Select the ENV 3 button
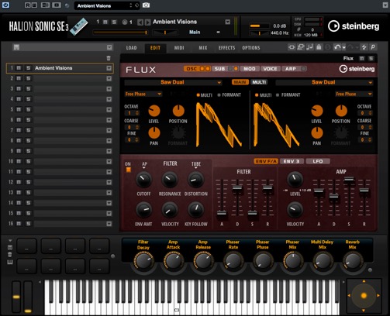The height and width of the screenshot is (316, 390). click(x=292, y=161)
